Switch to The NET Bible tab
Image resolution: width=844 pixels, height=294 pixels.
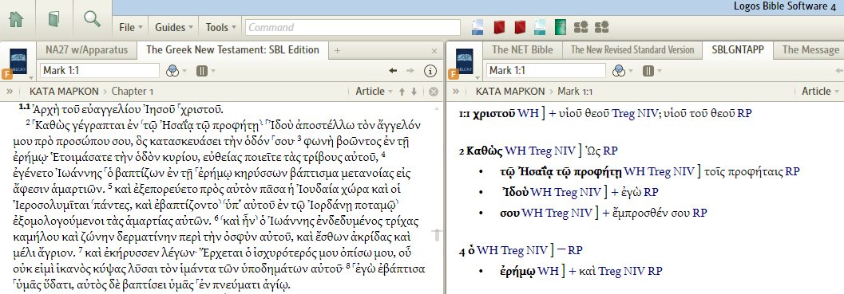click(x=522, y=50)
